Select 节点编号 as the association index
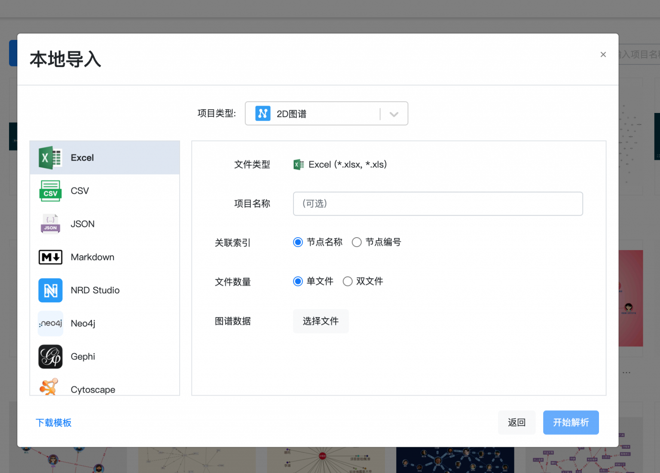The height and width of the screenshot is (473, 660). [x=357, y=242]
